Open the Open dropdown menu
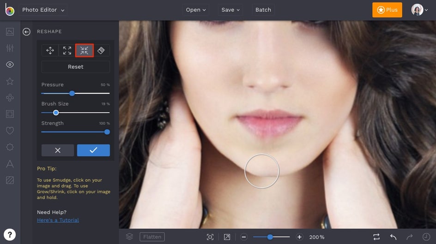 [x=196, y=10]
